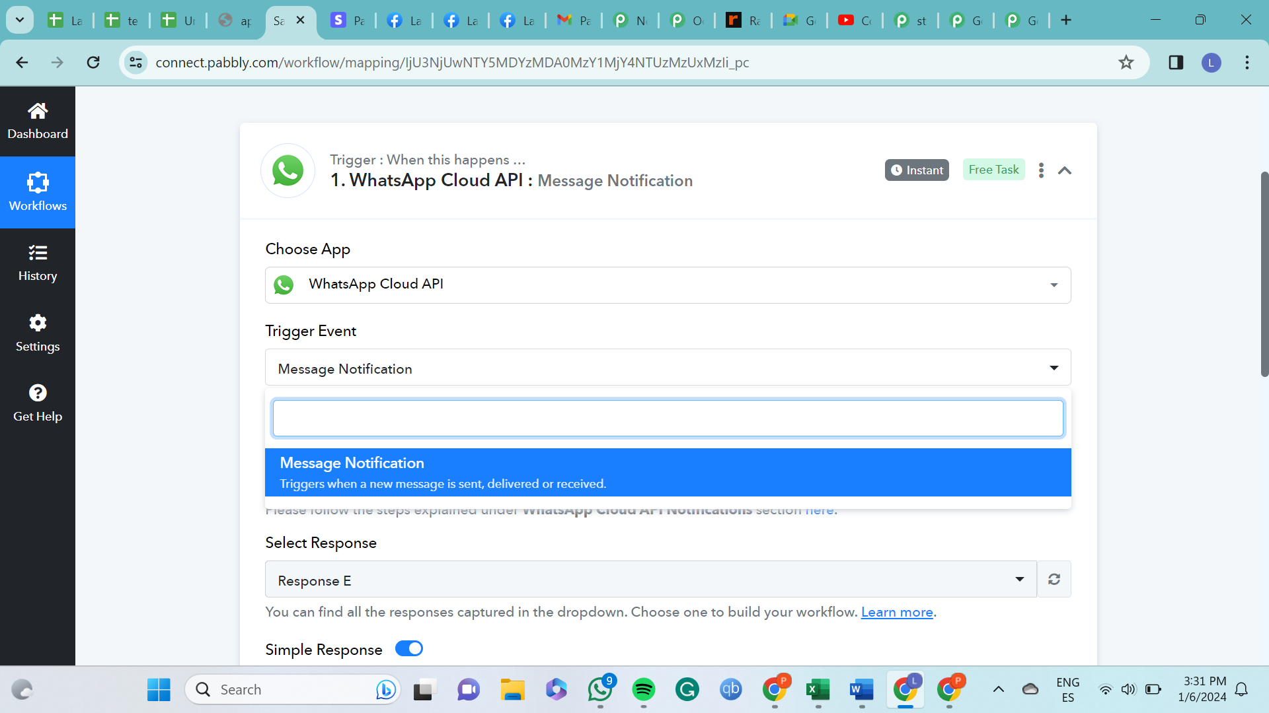Show hidden system tray icons
Screen dimensions: 1269x713
(999, 690)
